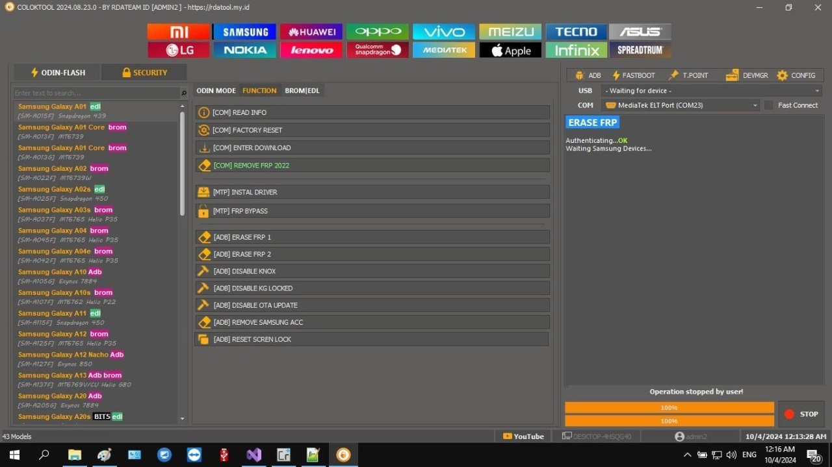Run [COM] FACTORY RESET
The height and width of the screenshot is (467, 832).
(x=372, y=130)
